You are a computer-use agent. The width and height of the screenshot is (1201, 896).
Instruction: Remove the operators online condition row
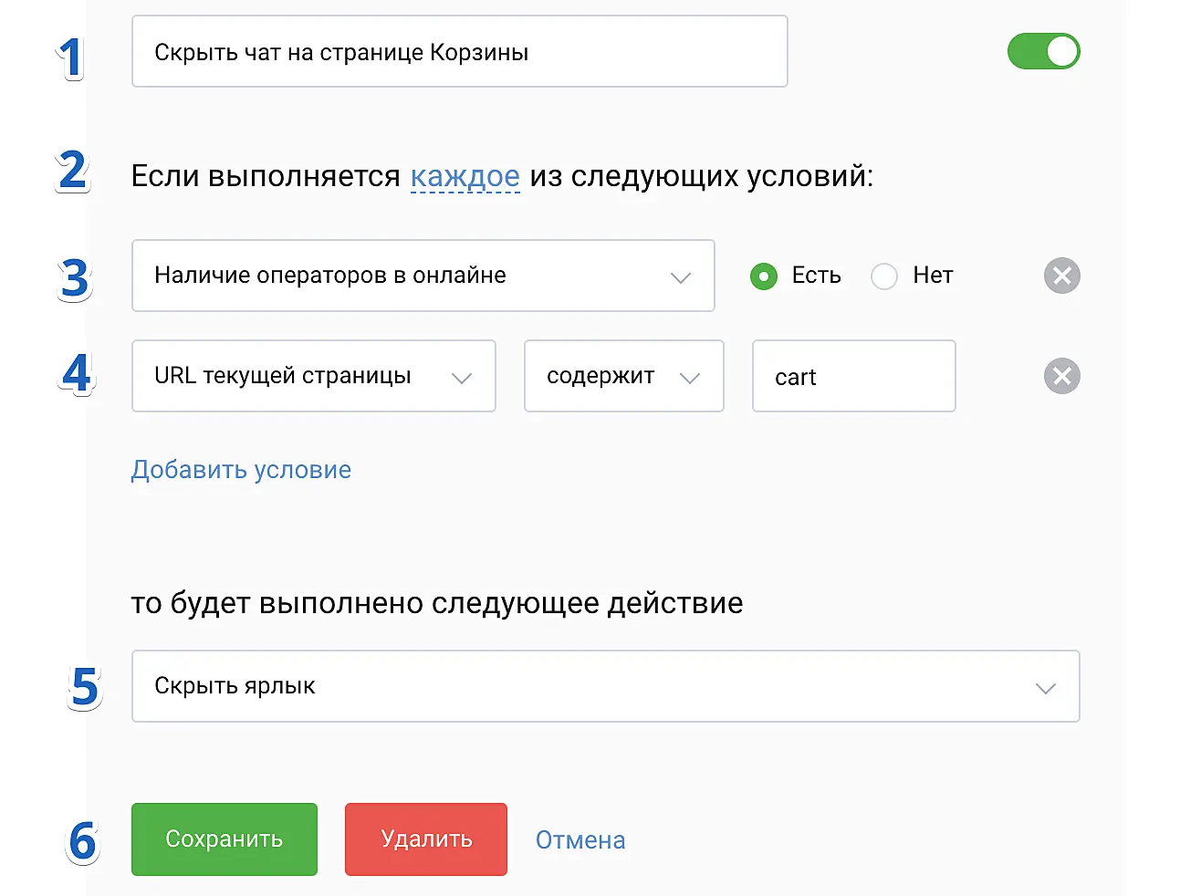[x=1061, y=276]
